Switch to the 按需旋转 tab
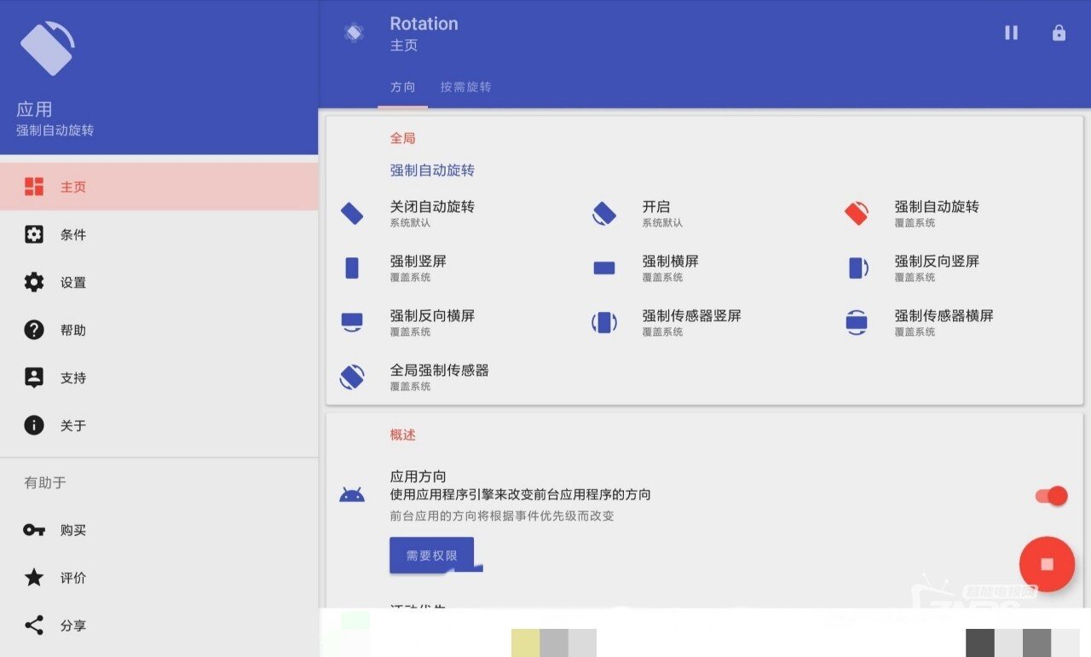Viewport: 1091px width, 657px height. pyautogui.click(x=465, y=87)
